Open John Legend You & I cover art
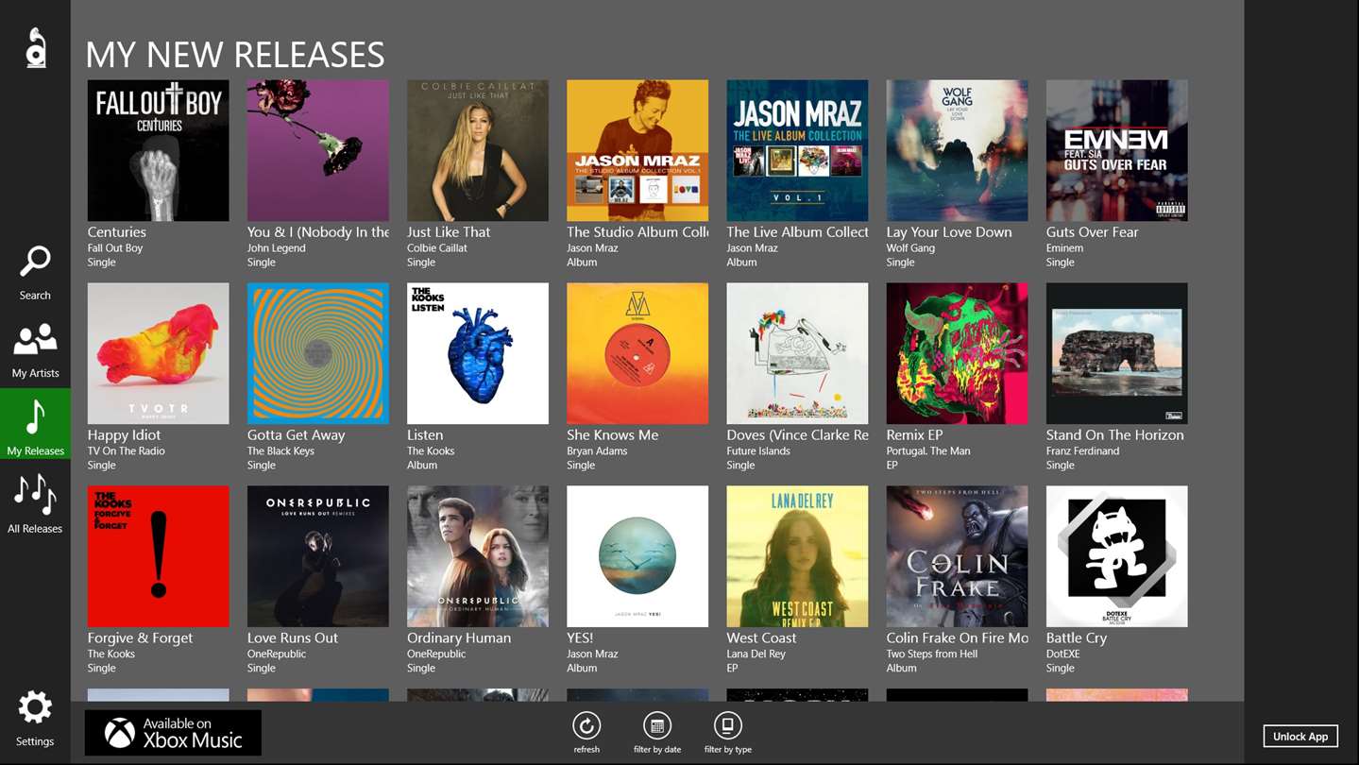 tap(318, 150)
